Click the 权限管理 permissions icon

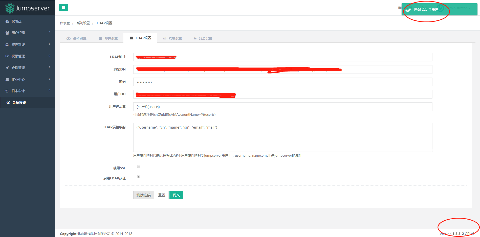click(7, 56)
